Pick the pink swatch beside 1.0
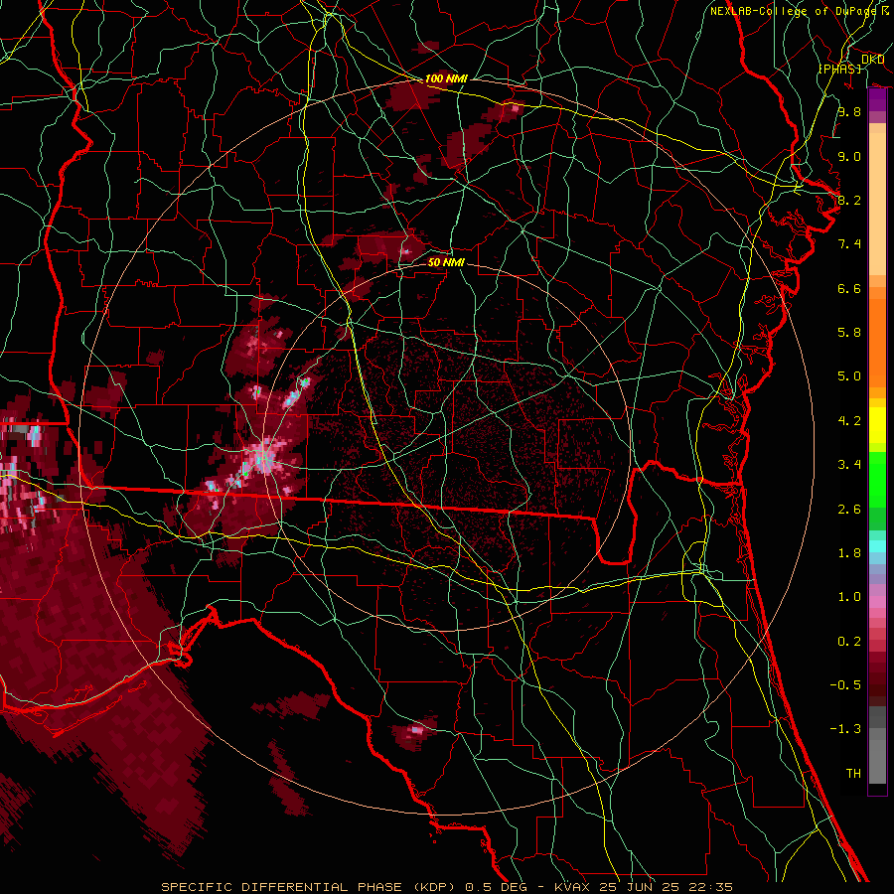This screenshot has height=894, width=894. tap(877, 600)
